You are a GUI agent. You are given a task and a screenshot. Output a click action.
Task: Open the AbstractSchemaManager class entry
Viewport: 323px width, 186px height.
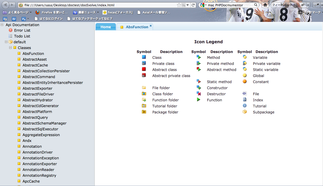click(44, 123)
